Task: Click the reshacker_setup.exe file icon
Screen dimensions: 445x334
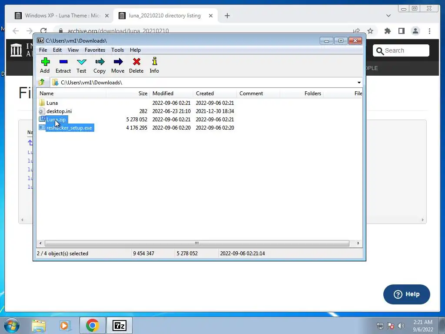Action: tap(42, 127)
